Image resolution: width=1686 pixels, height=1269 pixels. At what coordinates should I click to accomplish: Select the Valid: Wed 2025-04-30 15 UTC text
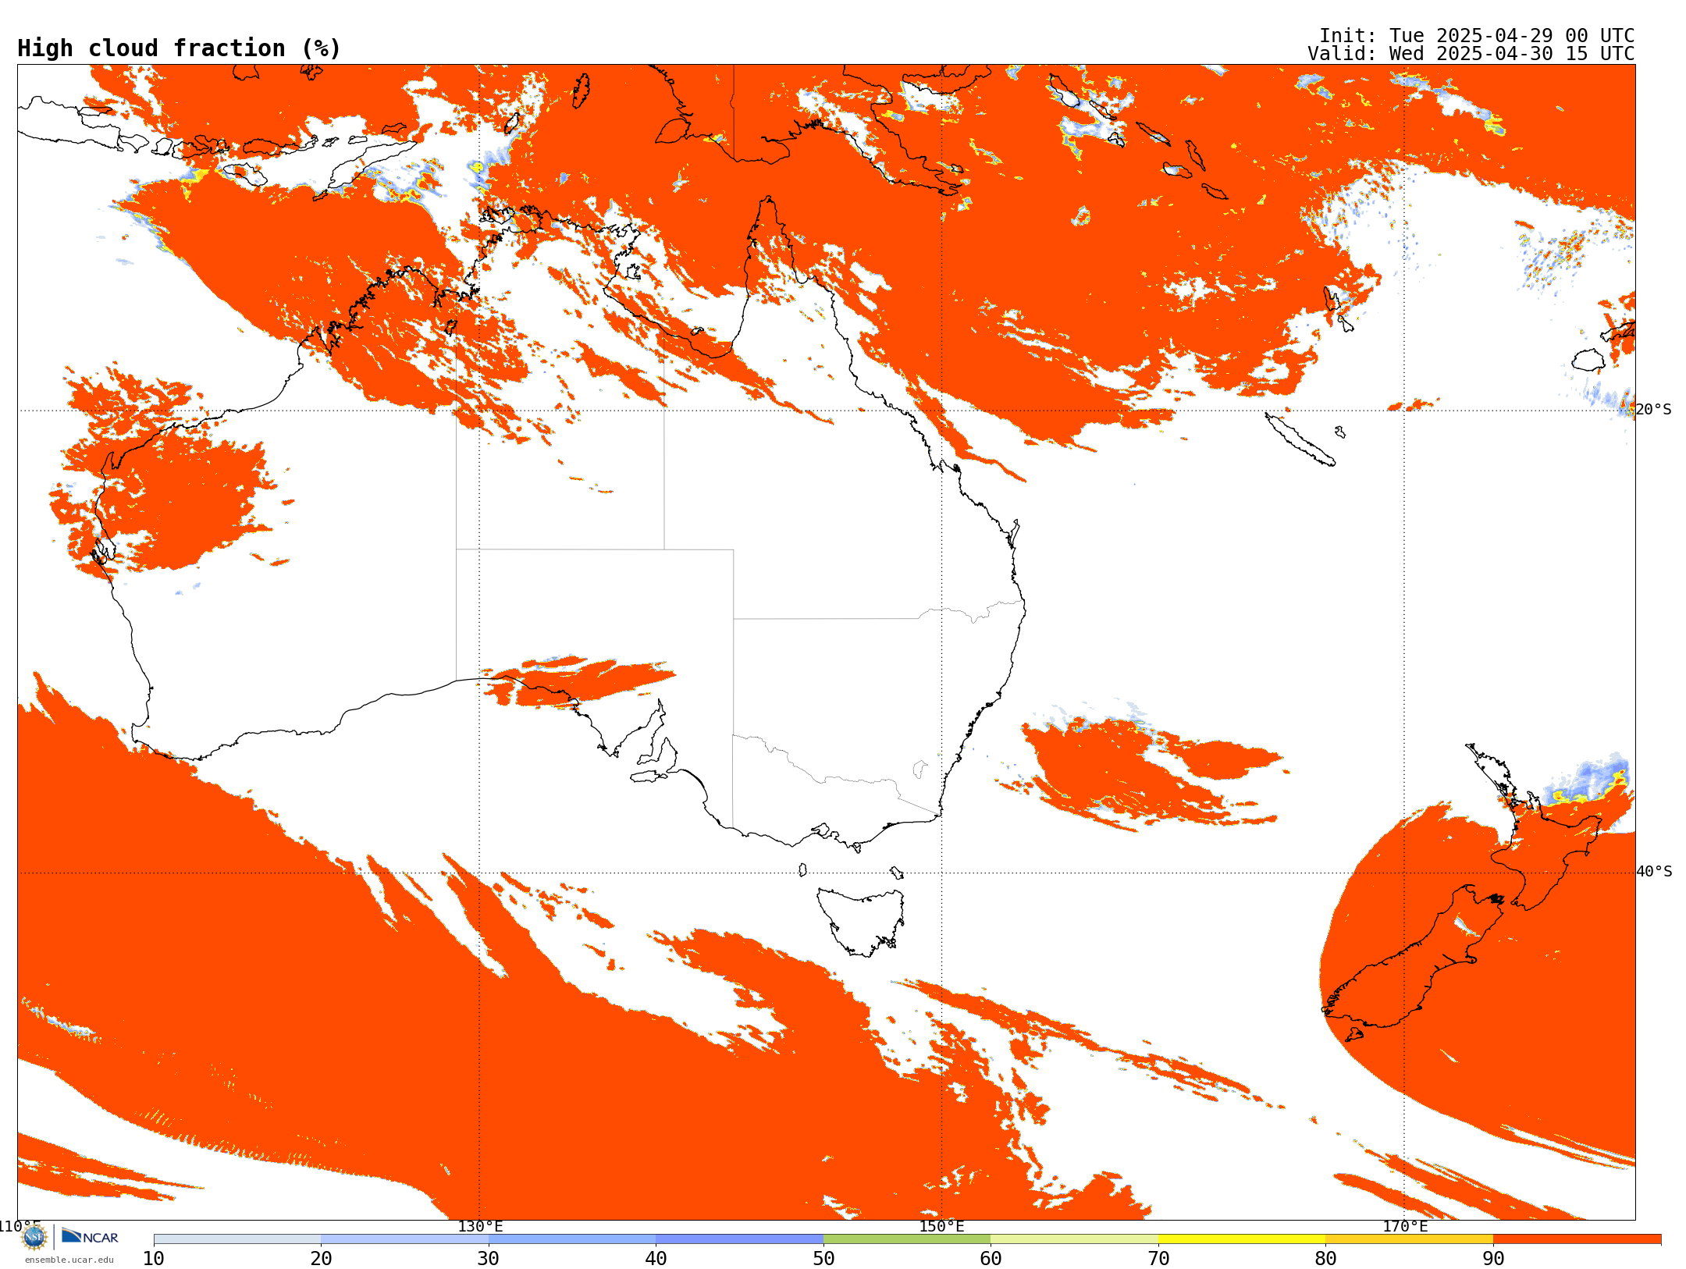click(x=1471, y=54)
